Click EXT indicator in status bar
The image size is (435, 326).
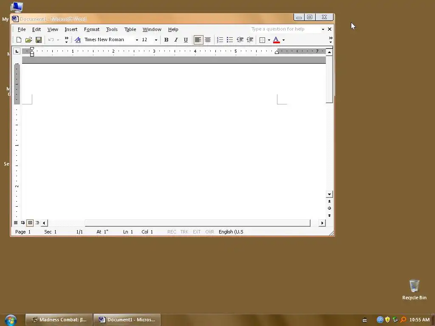point(197,232)
